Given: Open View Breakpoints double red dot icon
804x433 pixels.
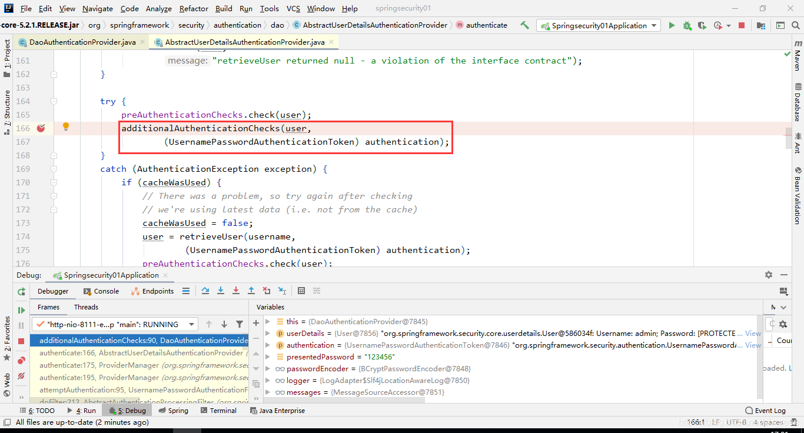Looking at the screenshot, I should click(21, 360).
